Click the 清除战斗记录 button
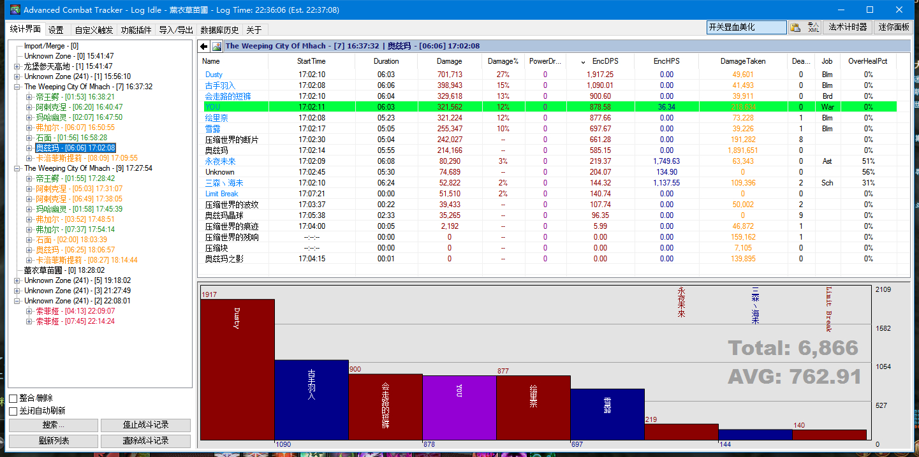Image resolution: width=919 pixels, height=457 pixels. [x=145, y=440]
